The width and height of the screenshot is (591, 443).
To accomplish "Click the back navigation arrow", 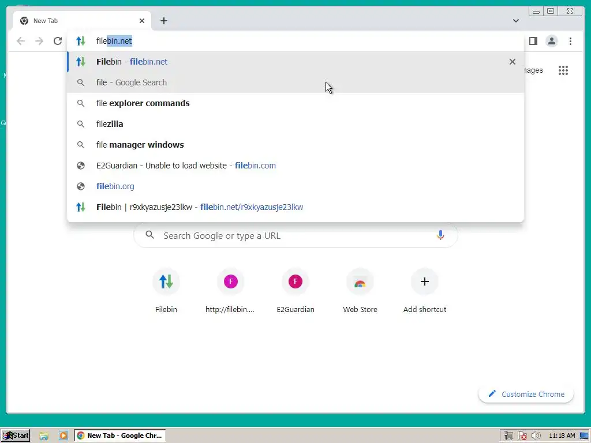I will 21,41.
